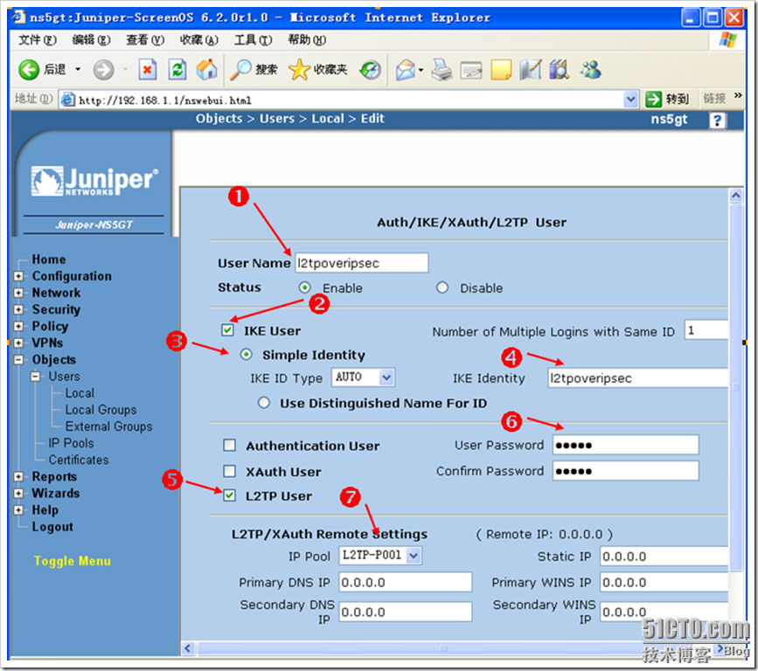The image size is (758, 671).
Task: Select the Enable status radio button
Action: coord(304,288)
